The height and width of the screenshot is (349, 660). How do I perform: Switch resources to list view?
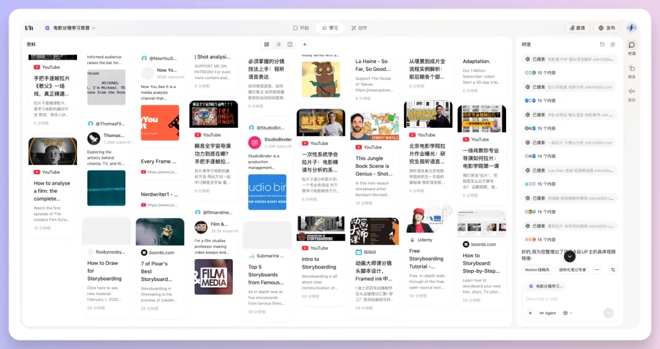[278, 45]
